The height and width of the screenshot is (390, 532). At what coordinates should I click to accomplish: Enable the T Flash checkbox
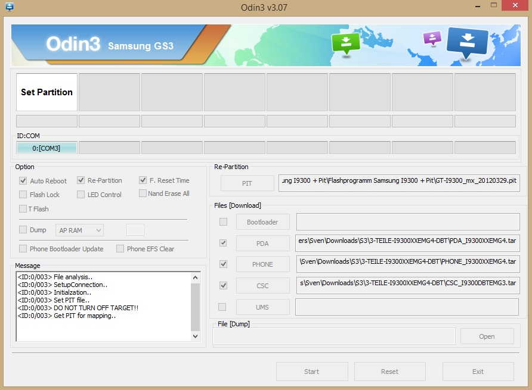point(23,209)
